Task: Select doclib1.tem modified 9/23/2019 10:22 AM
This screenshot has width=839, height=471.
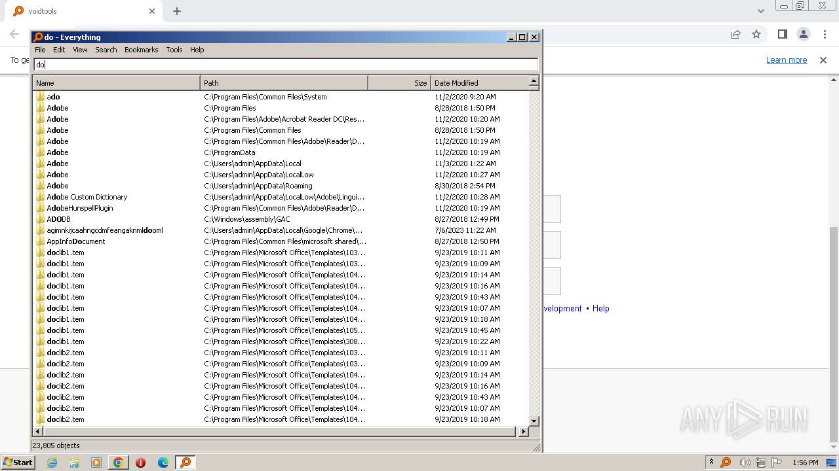Action: point(66,341)
